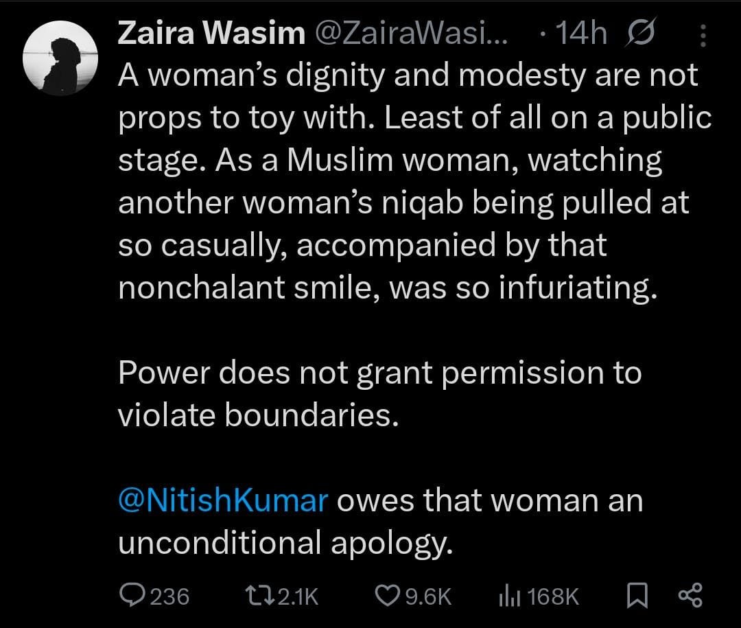Image resolution: width=741 pixels, height=628 pixels.
Task: Tap the Grok slashed-circle icon
Action: pyautogui.click(x=640, y=34)
